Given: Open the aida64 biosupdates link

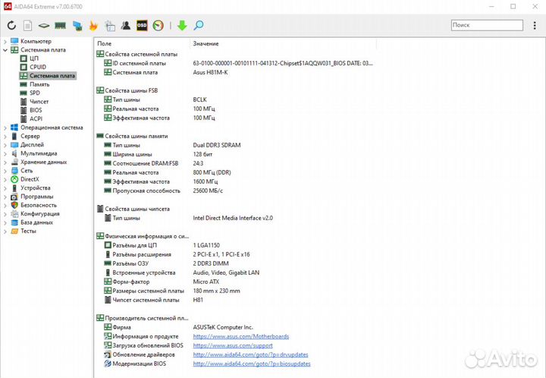Looking at the screenshot, I should (x=252, y=364).
